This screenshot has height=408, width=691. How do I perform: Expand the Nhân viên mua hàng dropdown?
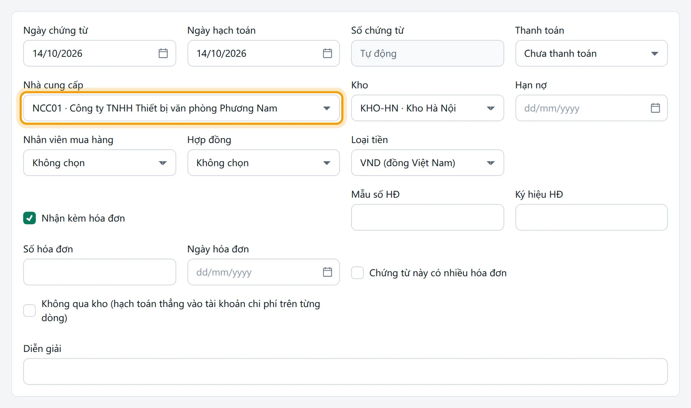(99, 163)
